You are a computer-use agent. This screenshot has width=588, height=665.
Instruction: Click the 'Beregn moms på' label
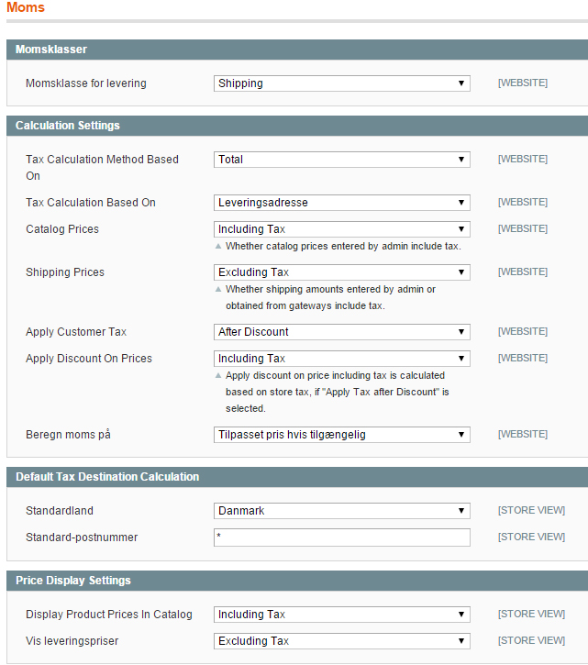(68, 435)
